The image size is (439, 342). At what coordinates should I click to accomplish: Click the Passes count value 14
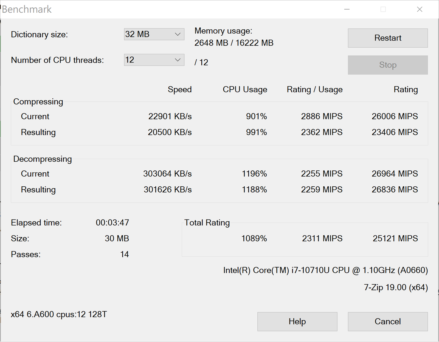coord(124,254)
